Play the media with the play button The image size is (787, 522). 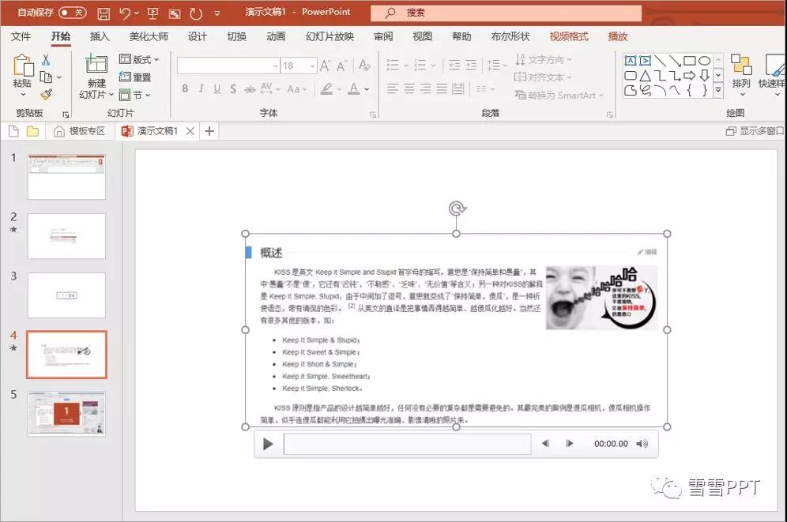click(268, 445)
